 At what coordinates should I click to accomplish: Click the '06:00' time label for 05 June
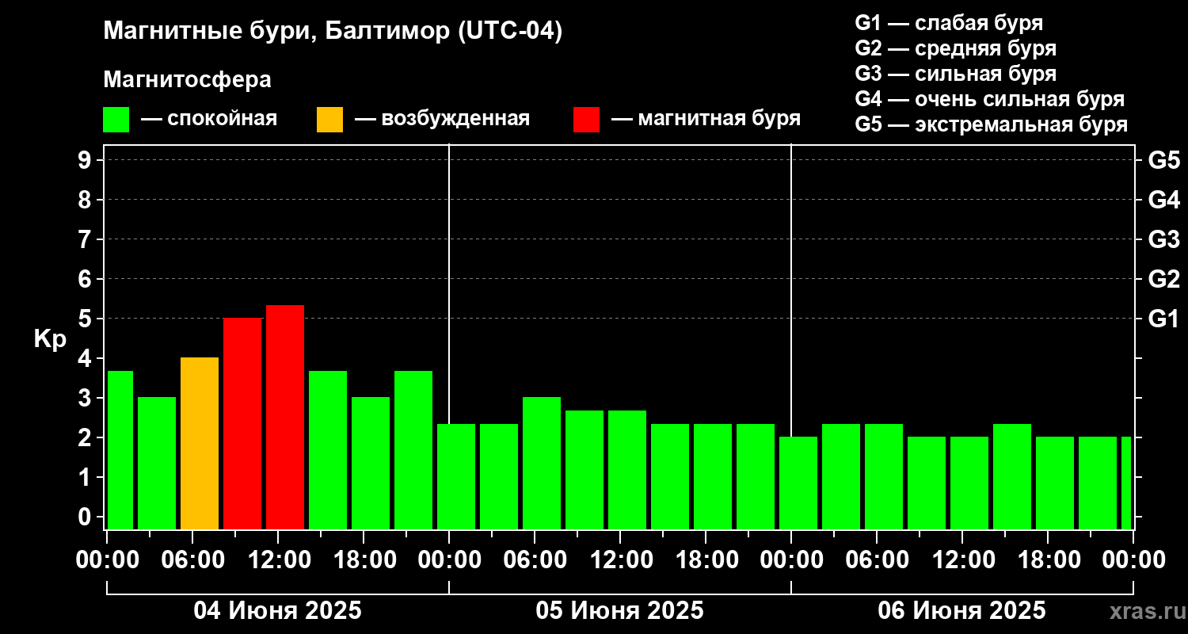[x=535, y=560]
